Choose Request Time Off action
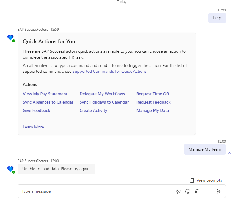The width and height of the screenshot is (239, 200). pyautogui.click(x=153, y=94)
